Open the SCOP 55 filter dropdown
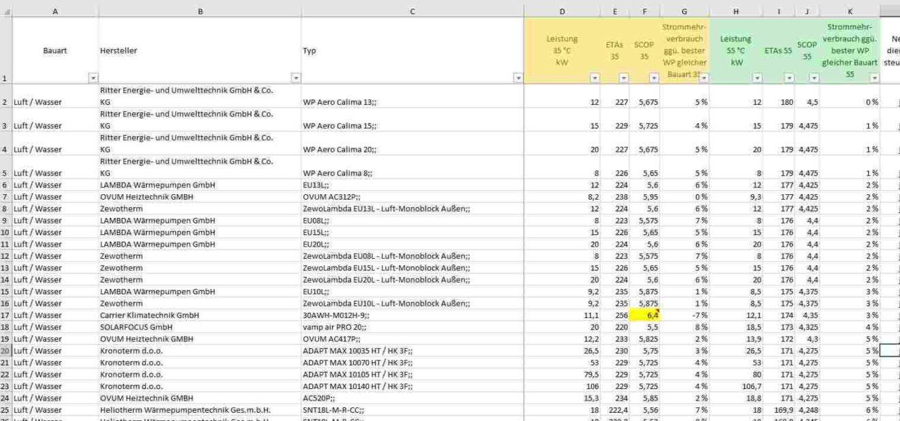This screenshot has height=421, width=900. point(814,78)
